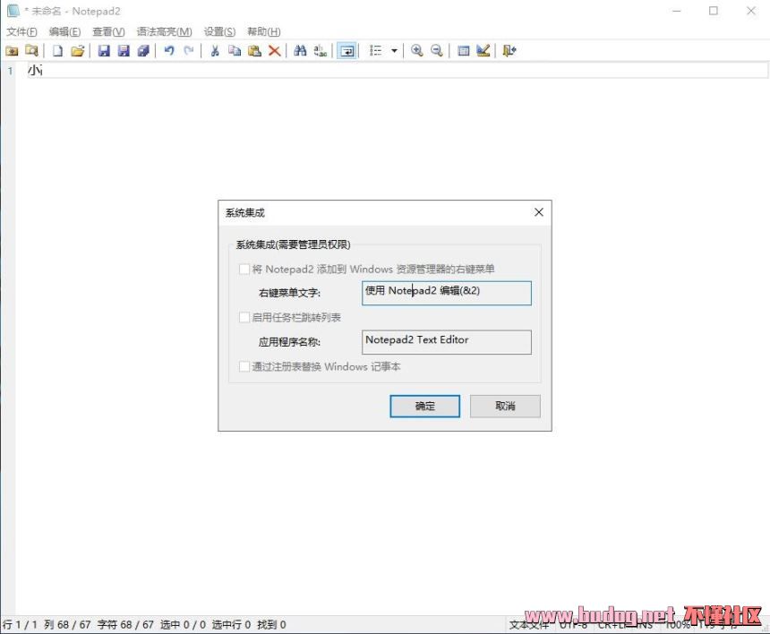
Task: Paste from the clipboard icon
Action: click(254, 50)
